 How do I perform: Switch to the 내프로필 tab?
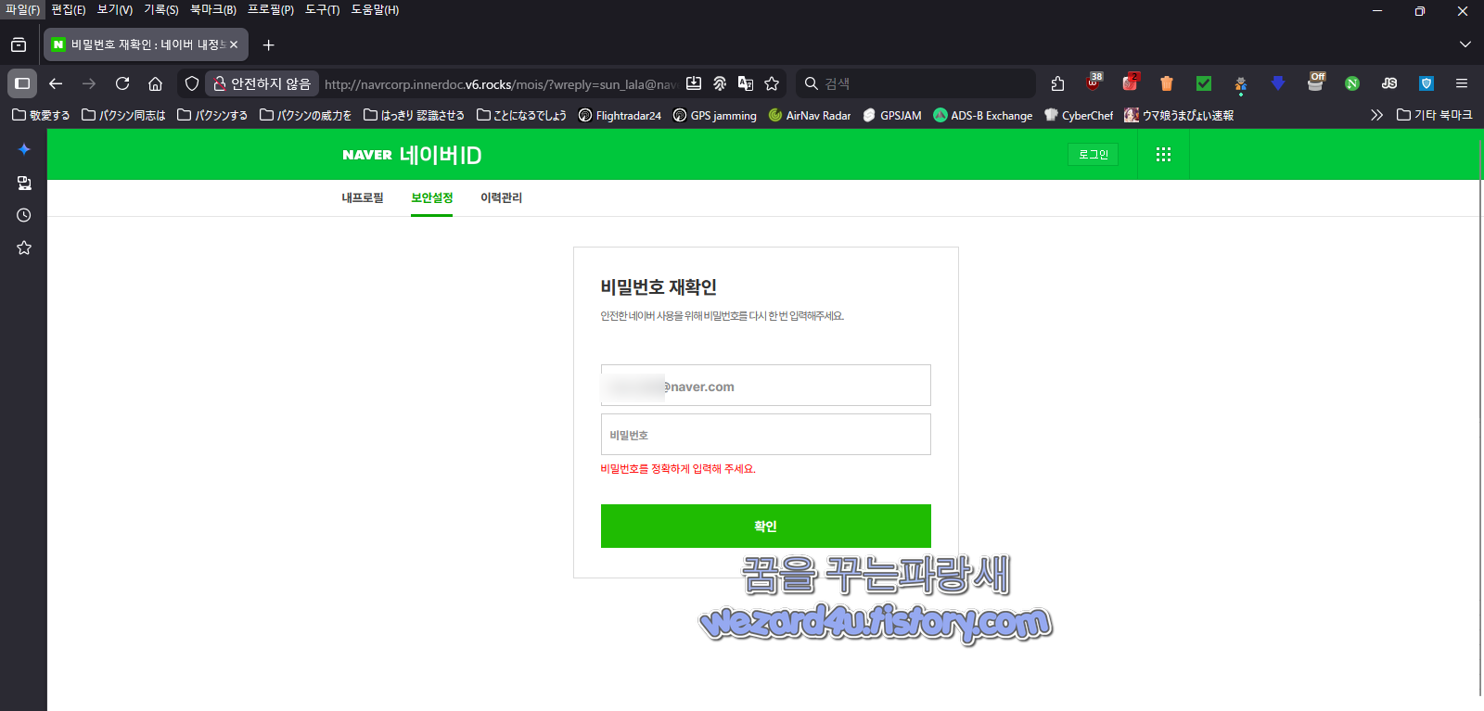(363, 198)
